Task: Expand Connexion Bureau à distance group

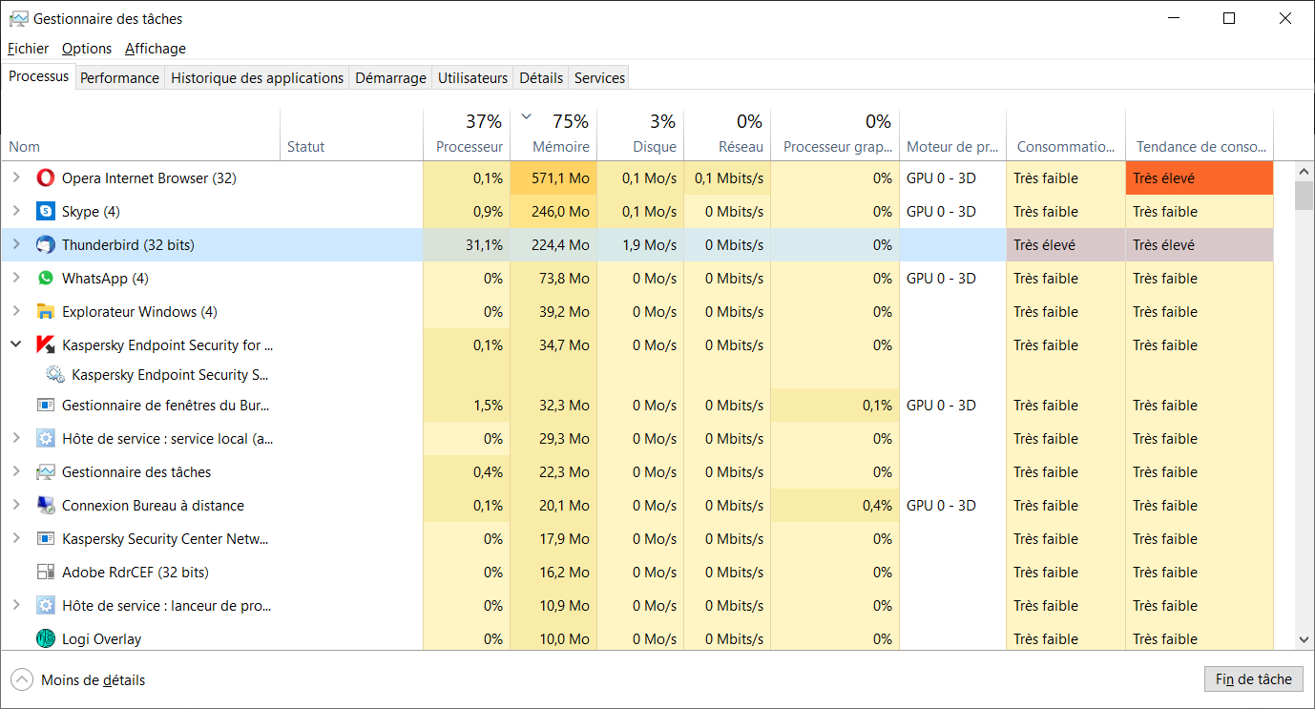Action: pyautogui.click(x=15, y=506)
